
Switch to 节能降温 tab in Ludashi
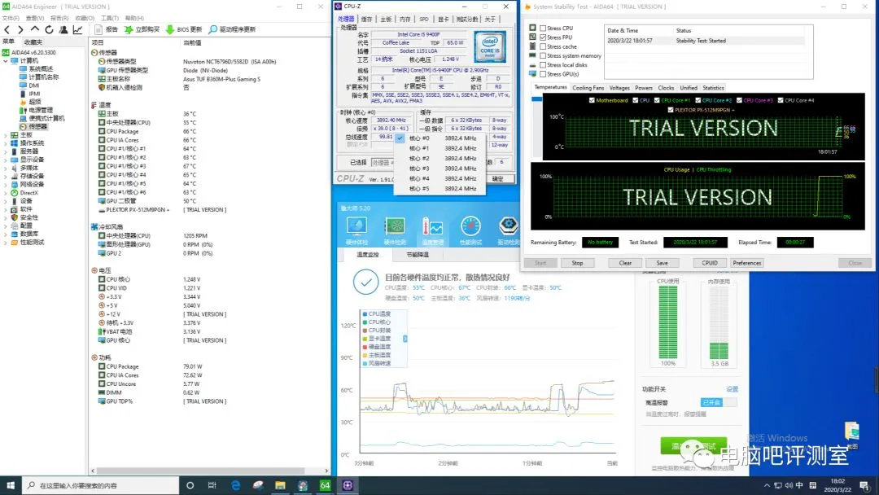(417, 255)
